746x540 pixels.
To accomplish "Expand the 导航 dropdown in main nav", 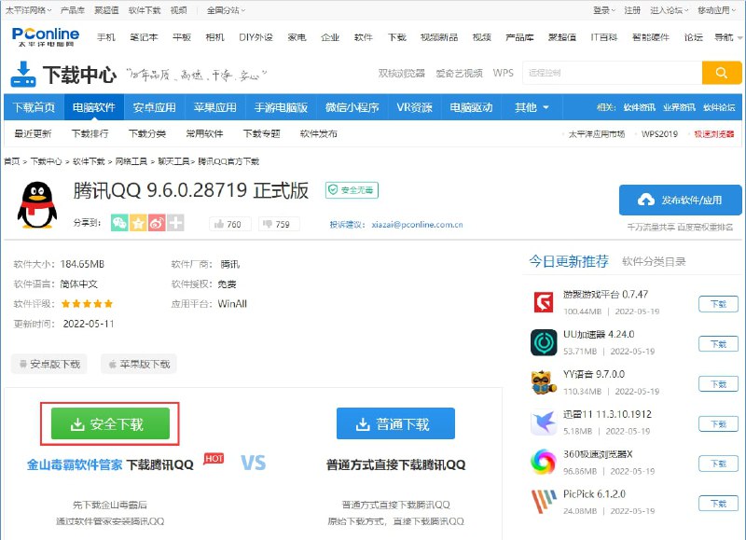I will [728, 37].
